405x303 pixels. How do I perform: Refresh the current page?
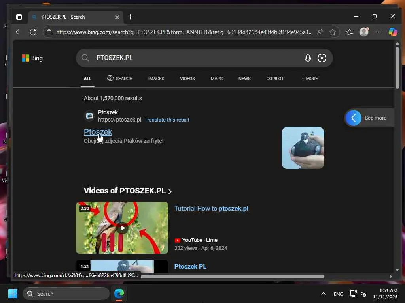click(33, 32)
